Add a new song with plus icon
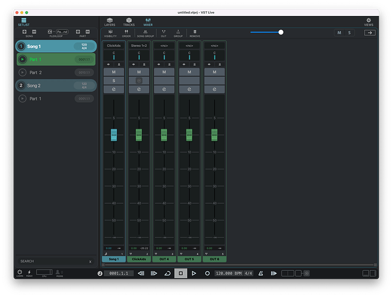This screenshot has width=392, height=297. 24,31
